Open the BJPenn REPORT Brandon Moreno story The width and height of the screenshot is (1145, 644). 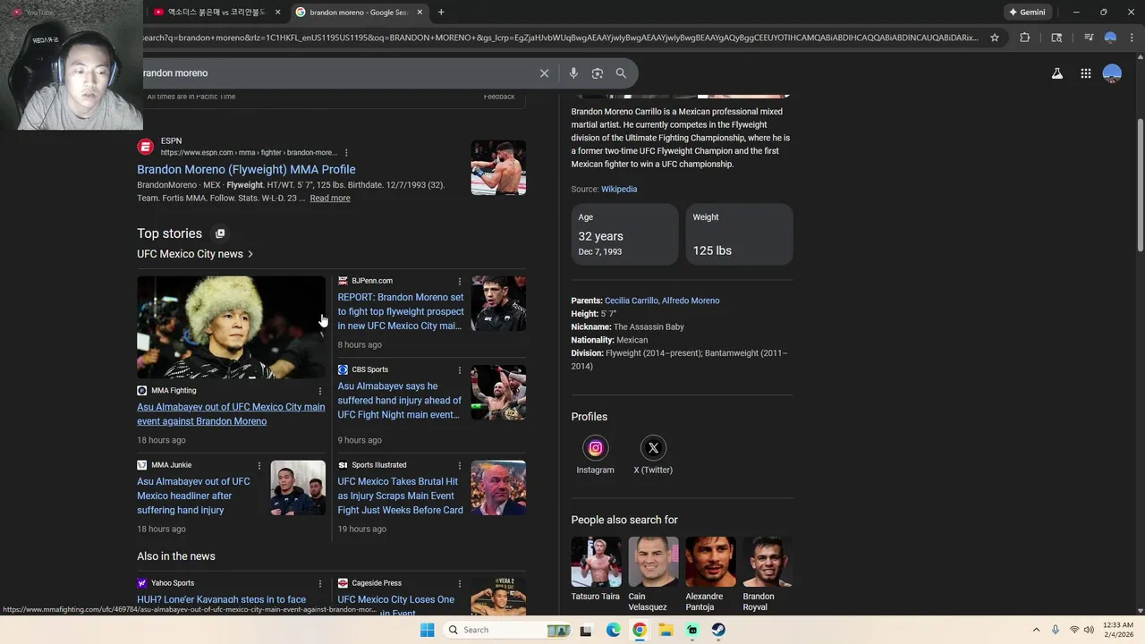click(x=401, y=311)
